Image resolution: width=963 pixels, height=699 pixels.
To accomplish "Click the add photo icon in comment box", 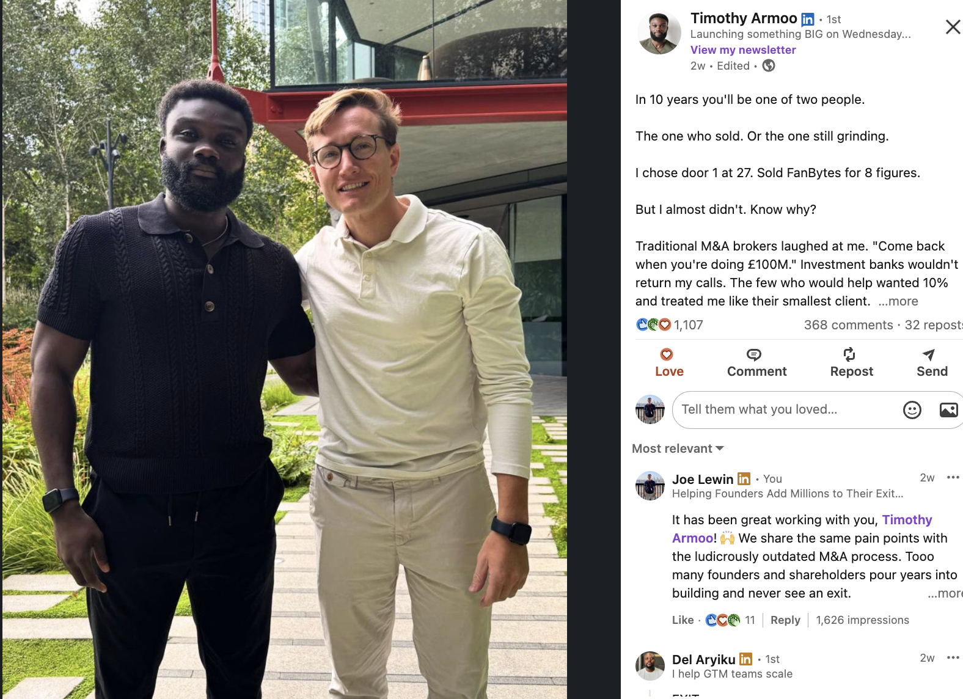I will click(x=948, y=410).
